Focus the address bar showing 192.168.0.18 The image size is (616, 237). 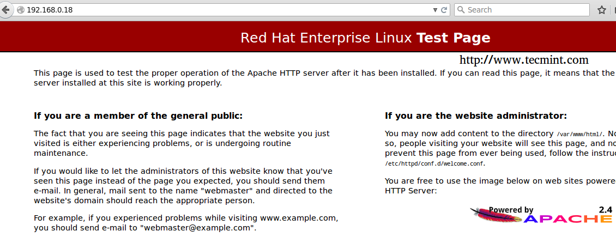click(x=218, y=10)
